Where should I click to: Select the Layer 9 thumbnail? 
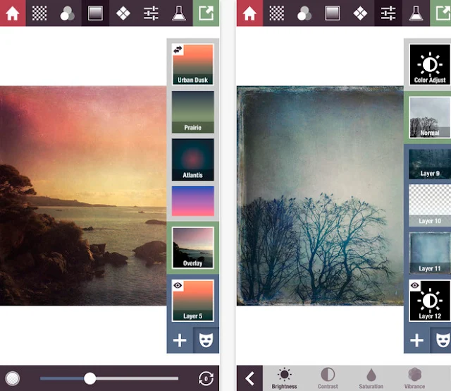tap(430, 164)
